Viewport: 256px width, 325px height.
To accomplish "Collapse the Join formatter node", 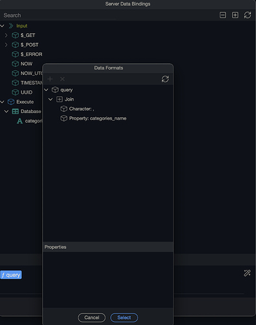I will tap(51, 99).
